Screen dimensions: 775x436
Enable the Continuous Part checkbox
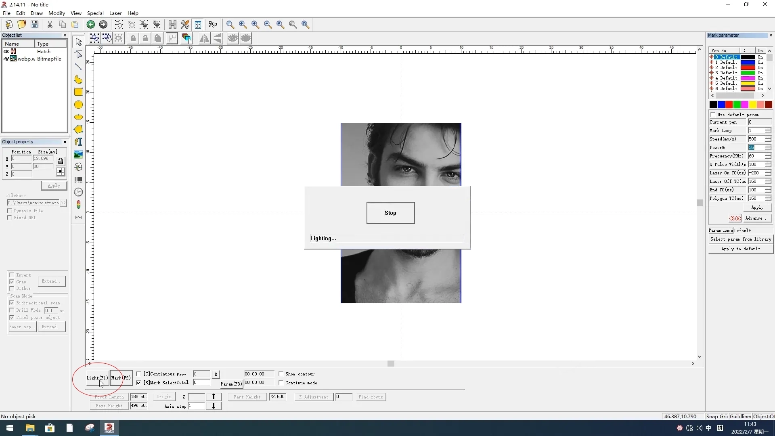pos(139,374)
